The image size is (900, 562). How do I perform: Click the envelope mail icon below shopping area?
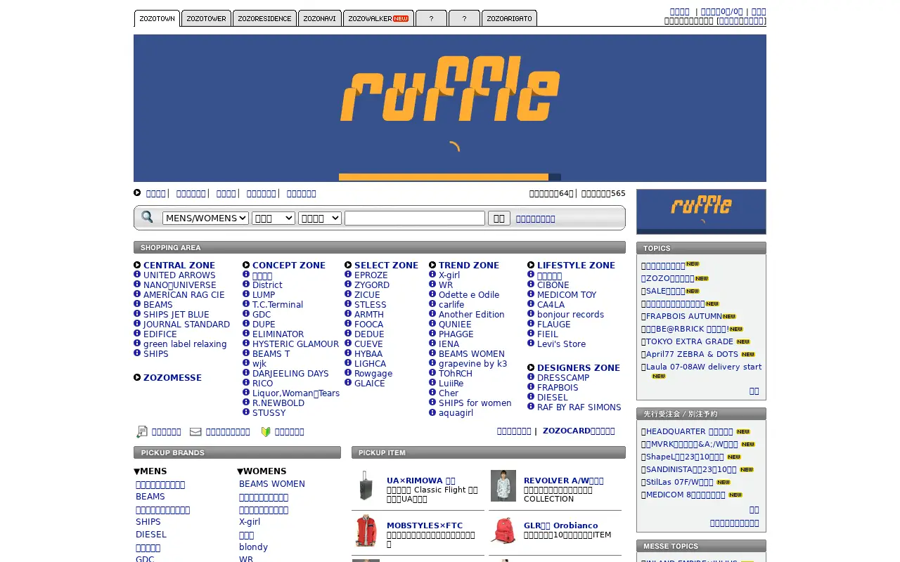195,431
